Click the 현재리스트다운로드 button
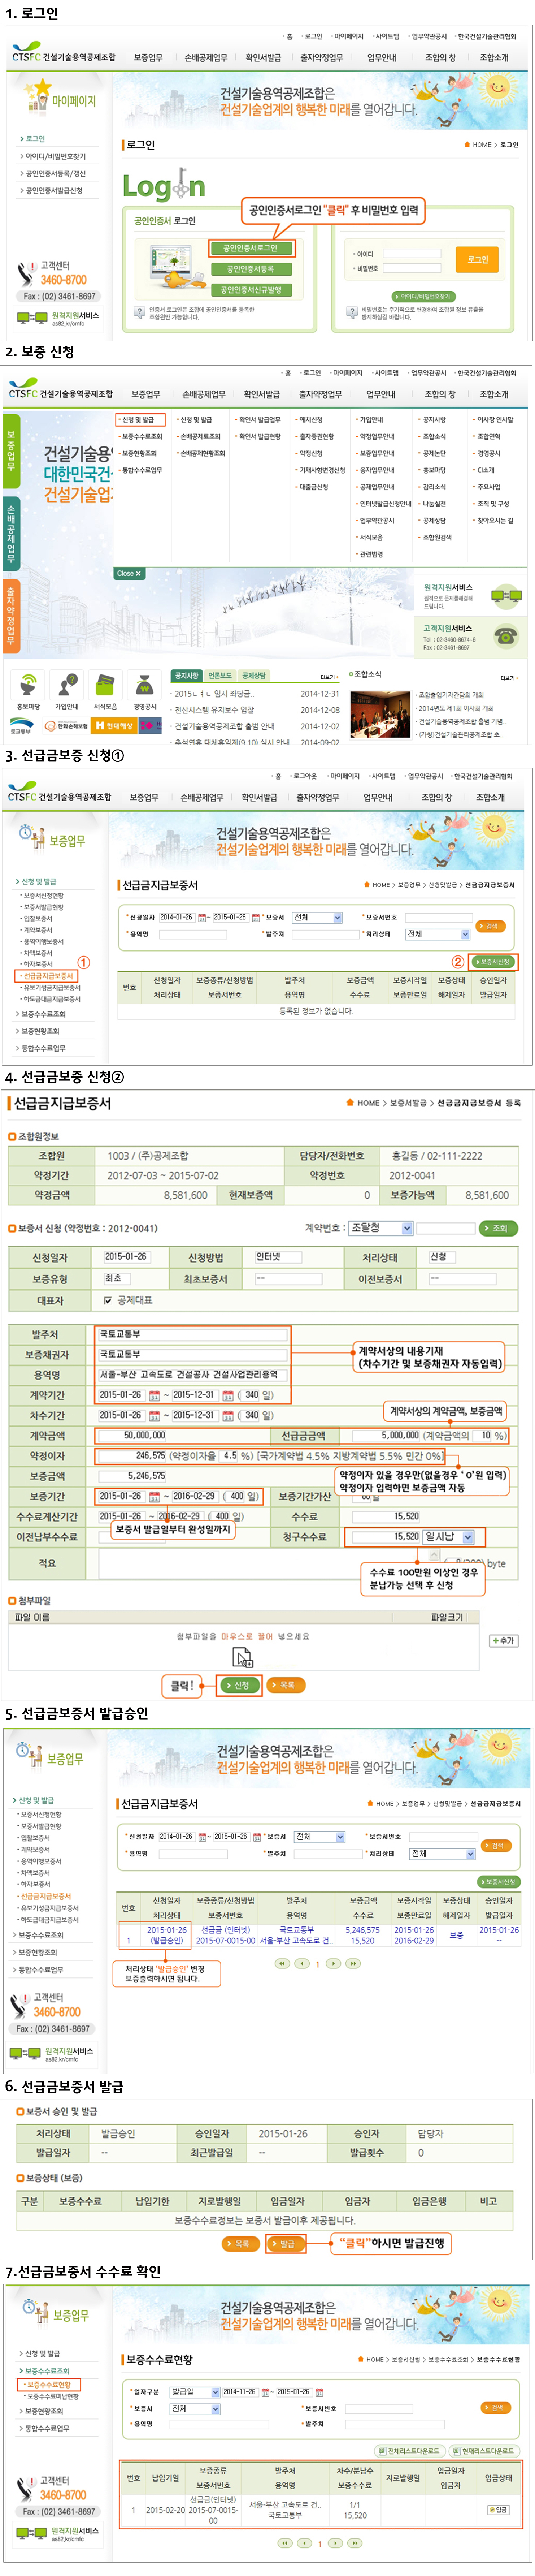The height and width of the screenshot is (2576, 535). coord(485,2451)
